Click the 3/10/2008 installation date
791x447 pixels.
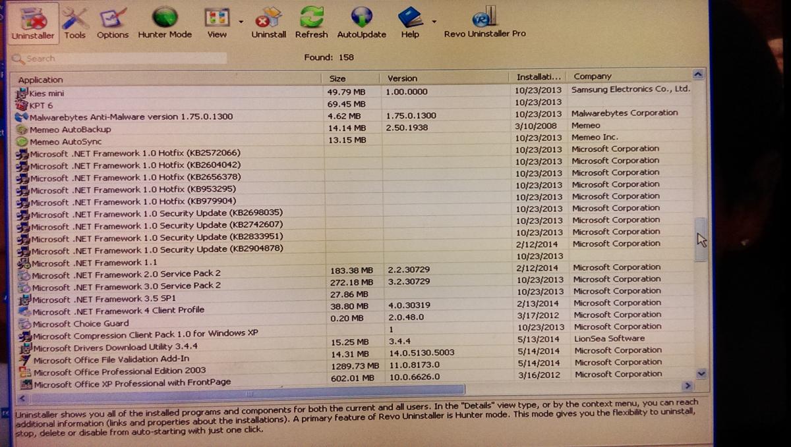click(536, 126)
